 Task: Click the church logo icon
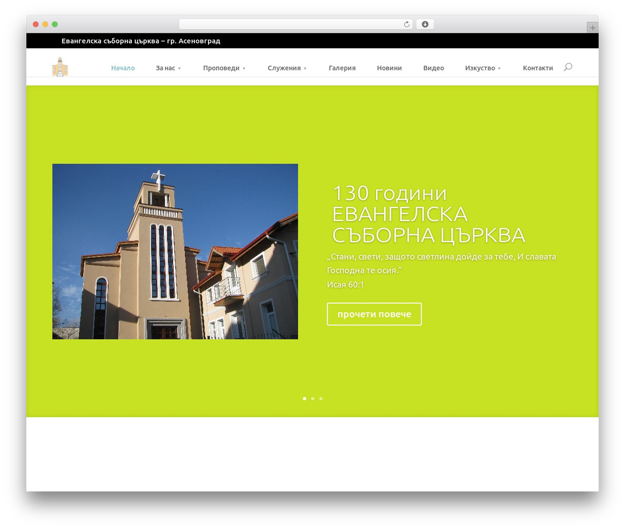60,67
